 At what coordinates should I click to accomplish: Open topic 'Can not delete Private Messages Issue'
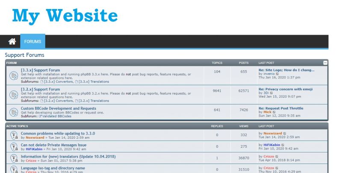coord(54,145)
